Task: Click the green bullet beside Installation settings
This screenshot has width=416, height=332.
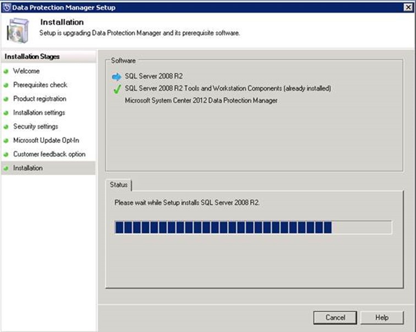Action: (6, 113)
